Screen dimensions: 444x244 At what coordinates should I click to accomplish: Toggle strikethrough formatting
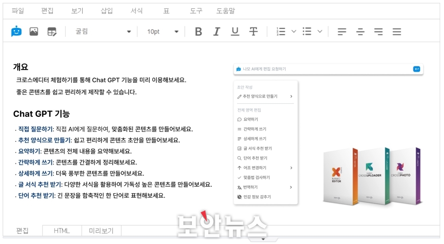click(x=254, y=31)
